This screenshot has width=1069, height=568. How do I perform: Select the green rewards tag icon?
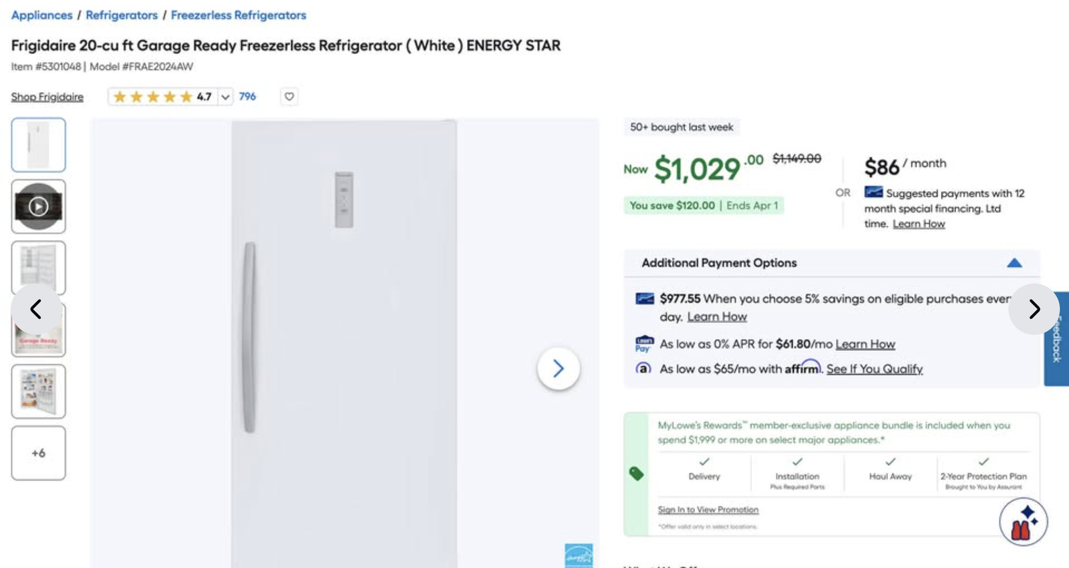[637, 474]
